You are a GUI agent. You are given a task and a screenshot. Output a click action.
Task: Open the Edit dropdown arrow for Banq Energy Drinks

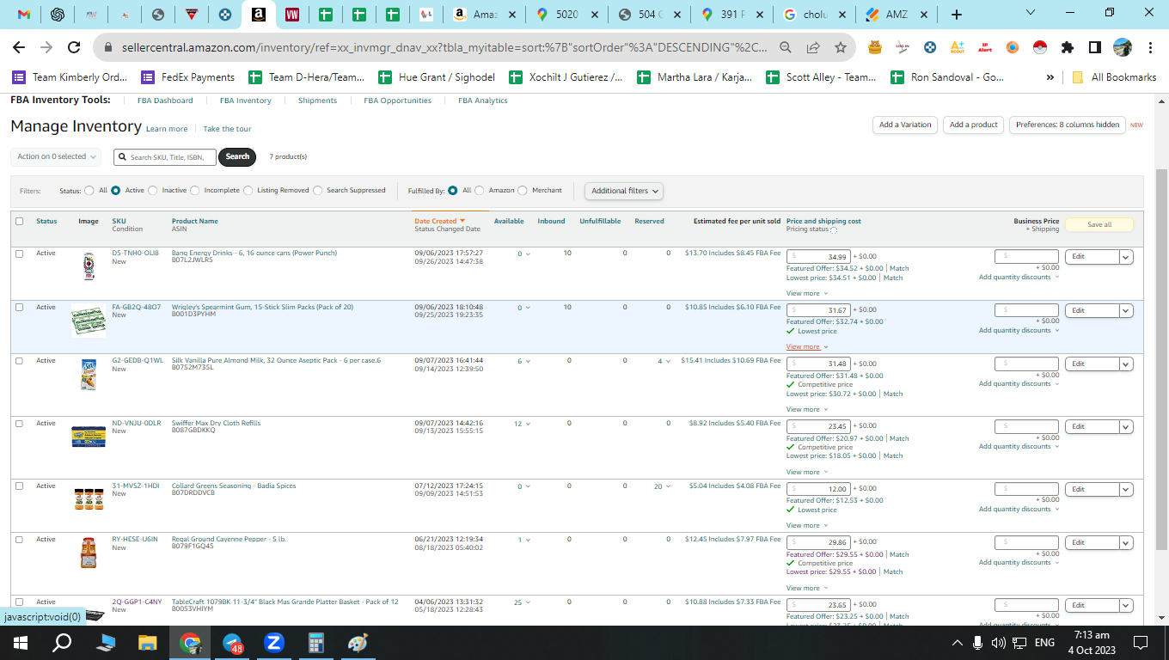(1126, 257)
